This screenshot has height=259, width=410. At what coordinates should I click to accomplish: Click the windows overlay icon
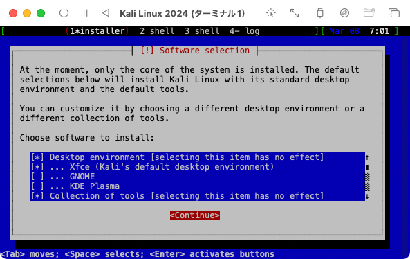coord(394,13)
